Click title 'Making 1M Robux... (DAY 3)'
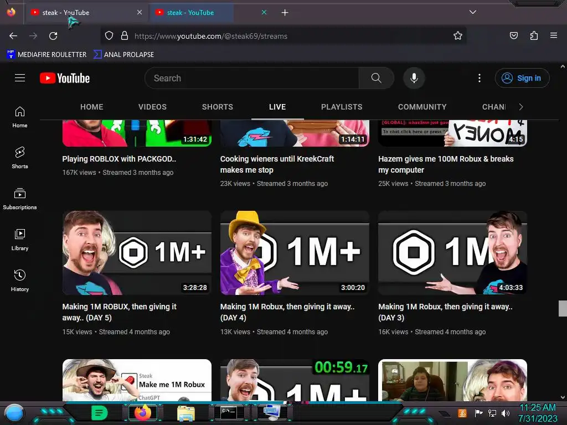This screenshot has height=425, width=567. (446, 312)
